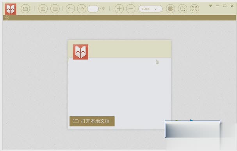The height and width of the screenshot is (151, 237).
Task: Open the window menu triangle icon
Action: point(211,6)
